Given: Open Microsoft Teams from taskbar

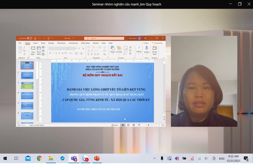Looking at the screenshot, I should point(74,158).
